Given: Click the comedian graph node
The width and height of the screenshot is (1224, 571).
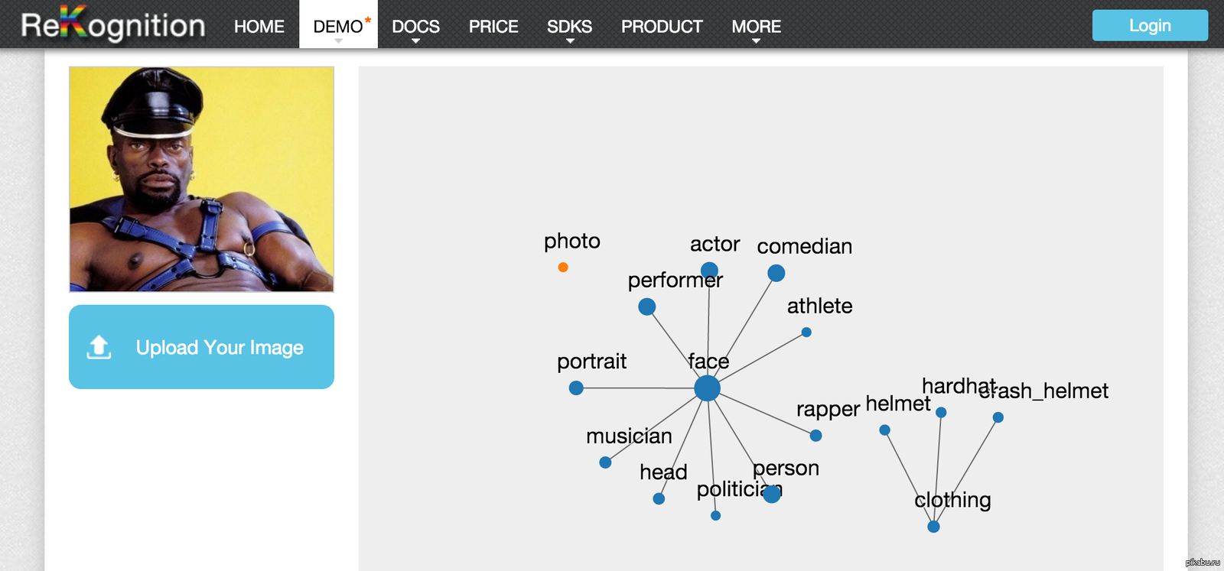Looking at the screenshot, I should pyautogui.click(x=776, y=273).
